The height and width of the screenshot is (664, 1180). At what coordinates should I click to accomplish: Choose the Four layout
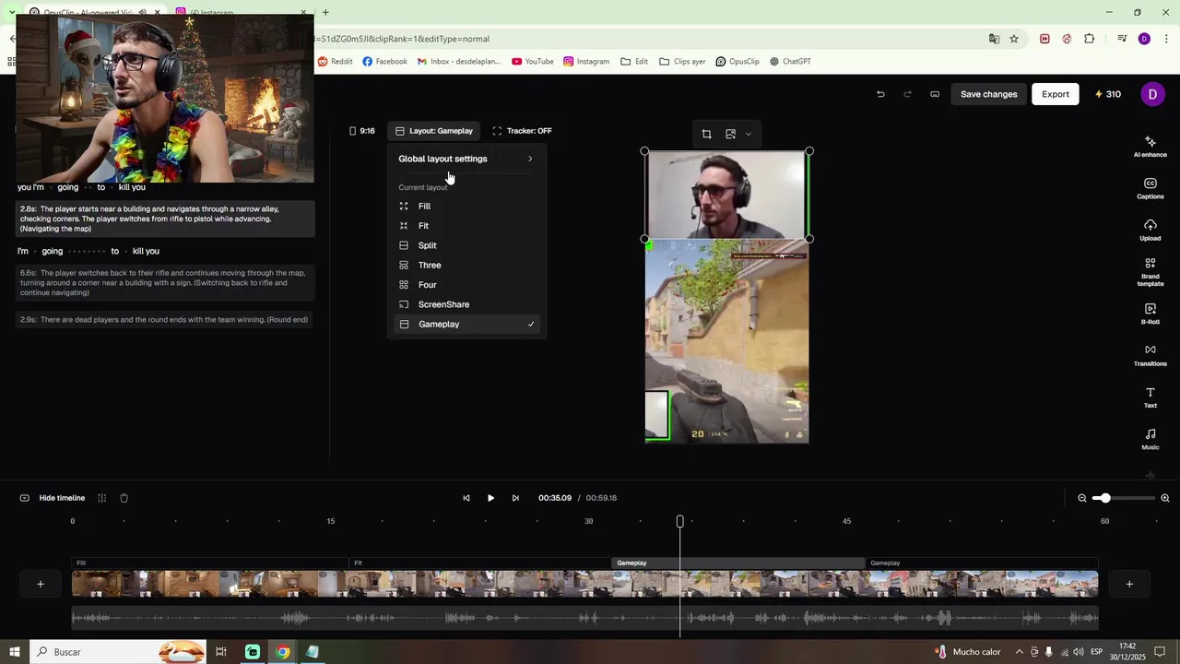(466, 285)
